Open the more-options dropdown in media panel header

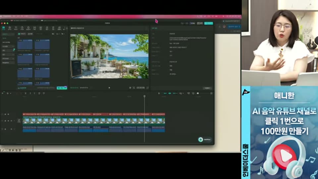[x=63, y=34]
